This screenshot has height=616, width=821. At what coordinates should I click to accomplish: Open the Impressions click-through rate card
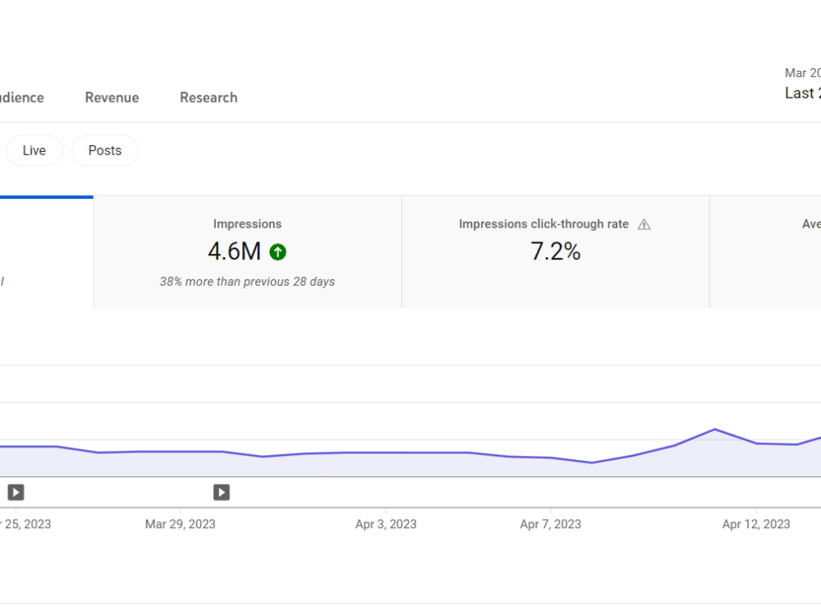(556, 252)
